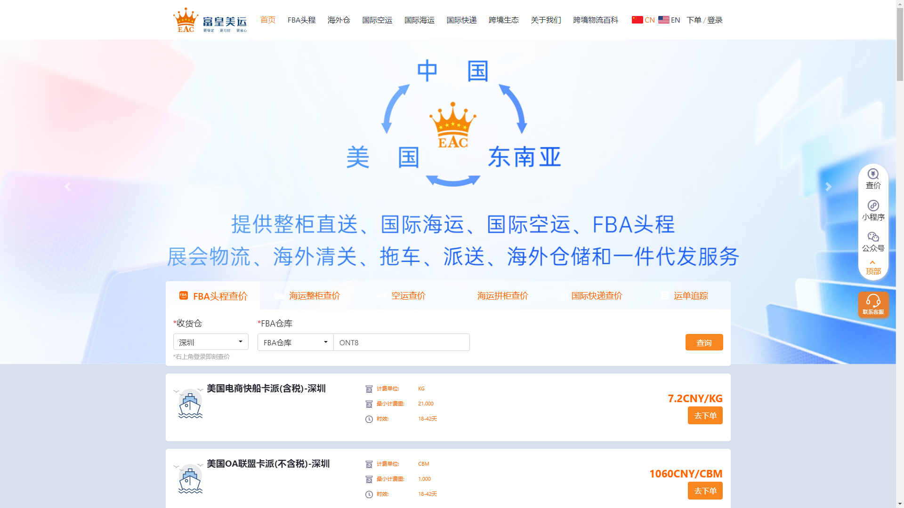
Task: Open the 公众号 official account icon
Action: coord(873,241)
